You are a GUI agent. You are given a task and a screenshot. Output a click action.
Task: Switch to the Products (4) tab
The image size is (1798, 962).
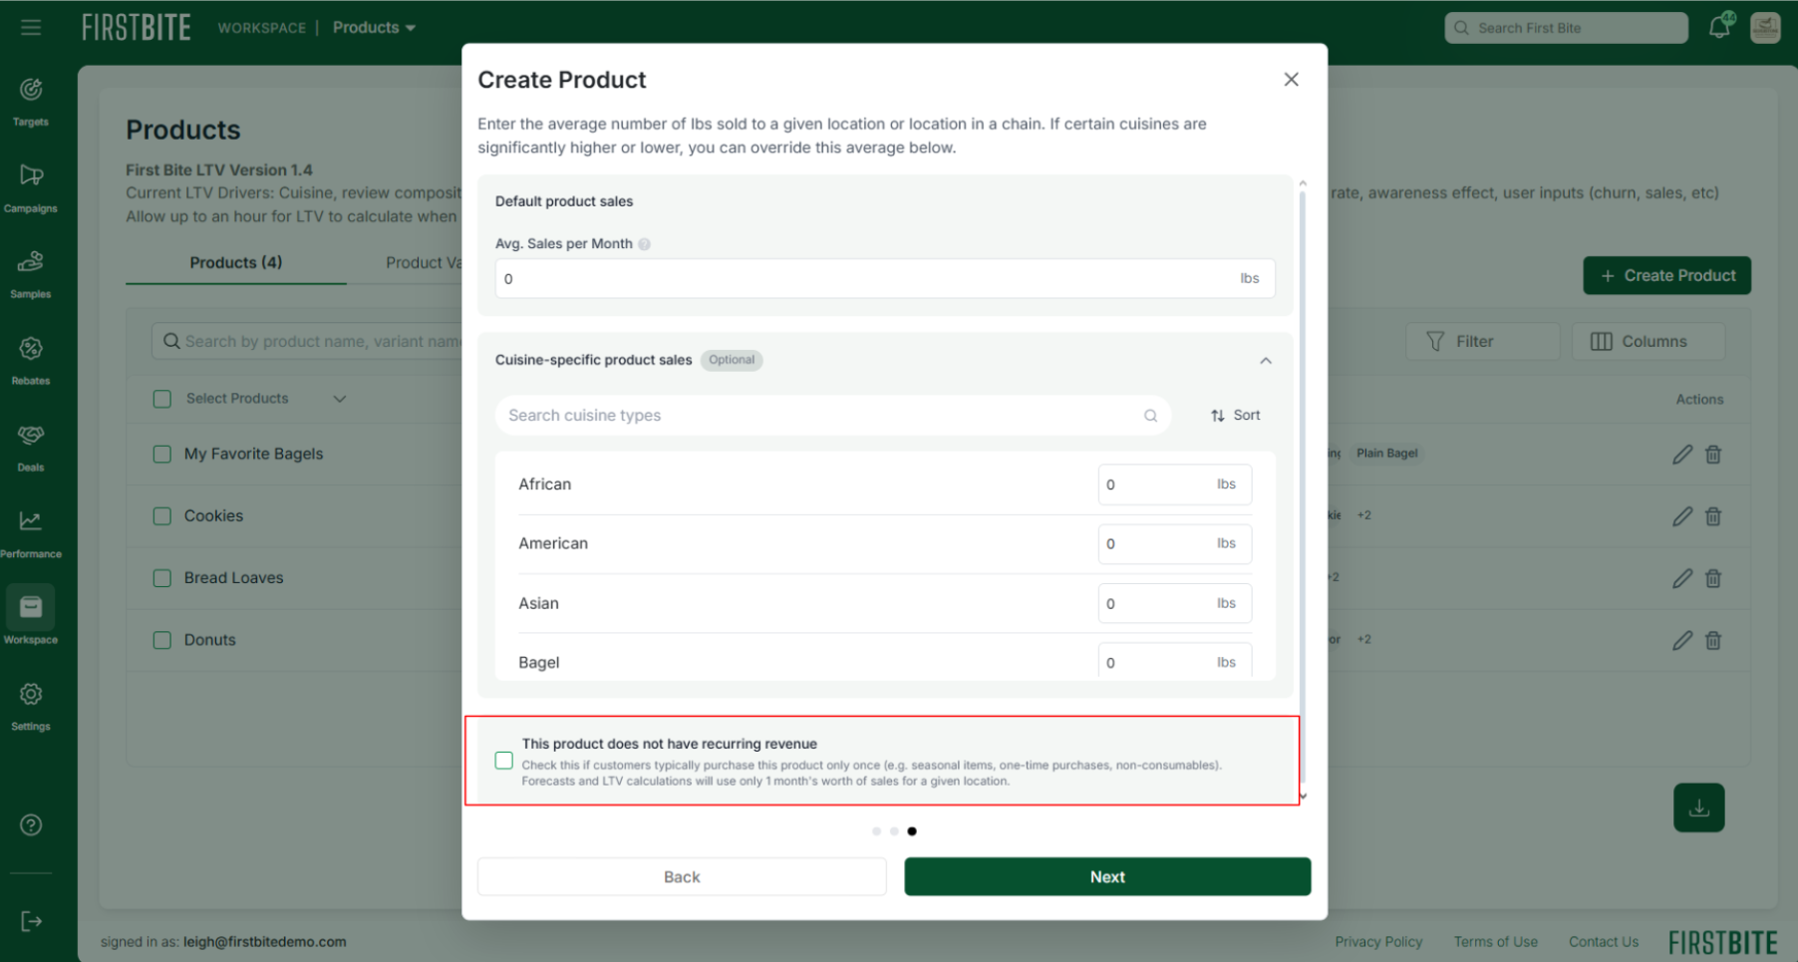236,263
